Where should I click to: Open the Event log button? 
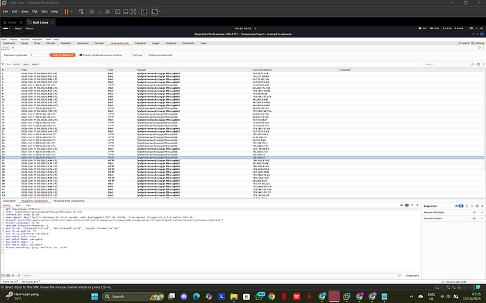pyautogui.click(x=10, y=282)
